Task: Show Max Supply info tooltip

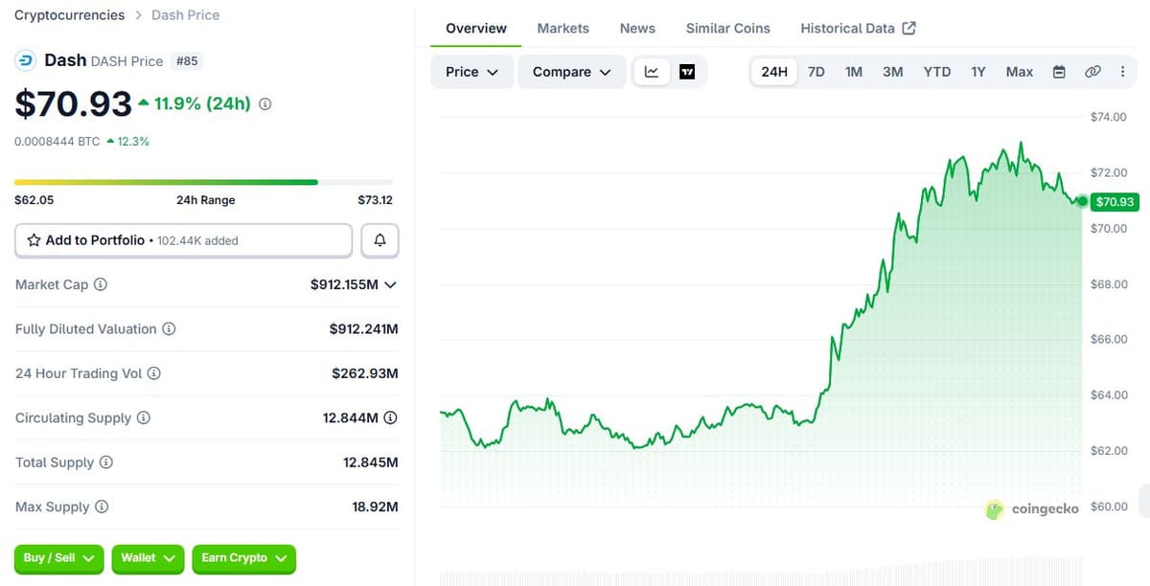Action: [102, 507]
